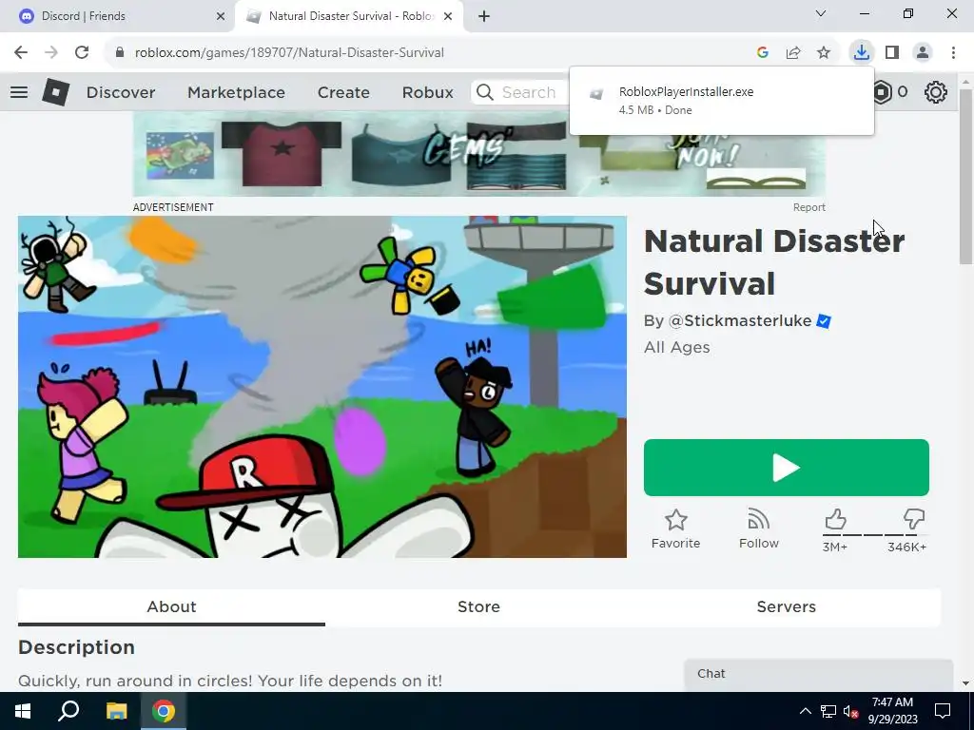974x730 pixels.
Task: Open the Chat panel
Action: click(x=818, y=675)
